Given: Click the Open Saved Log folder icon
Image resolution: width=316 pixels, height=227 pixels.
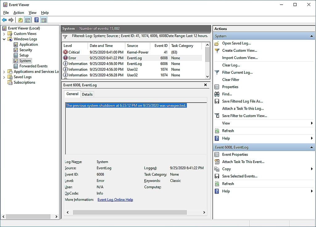Looking at the screenshot, I should point(217,43).
